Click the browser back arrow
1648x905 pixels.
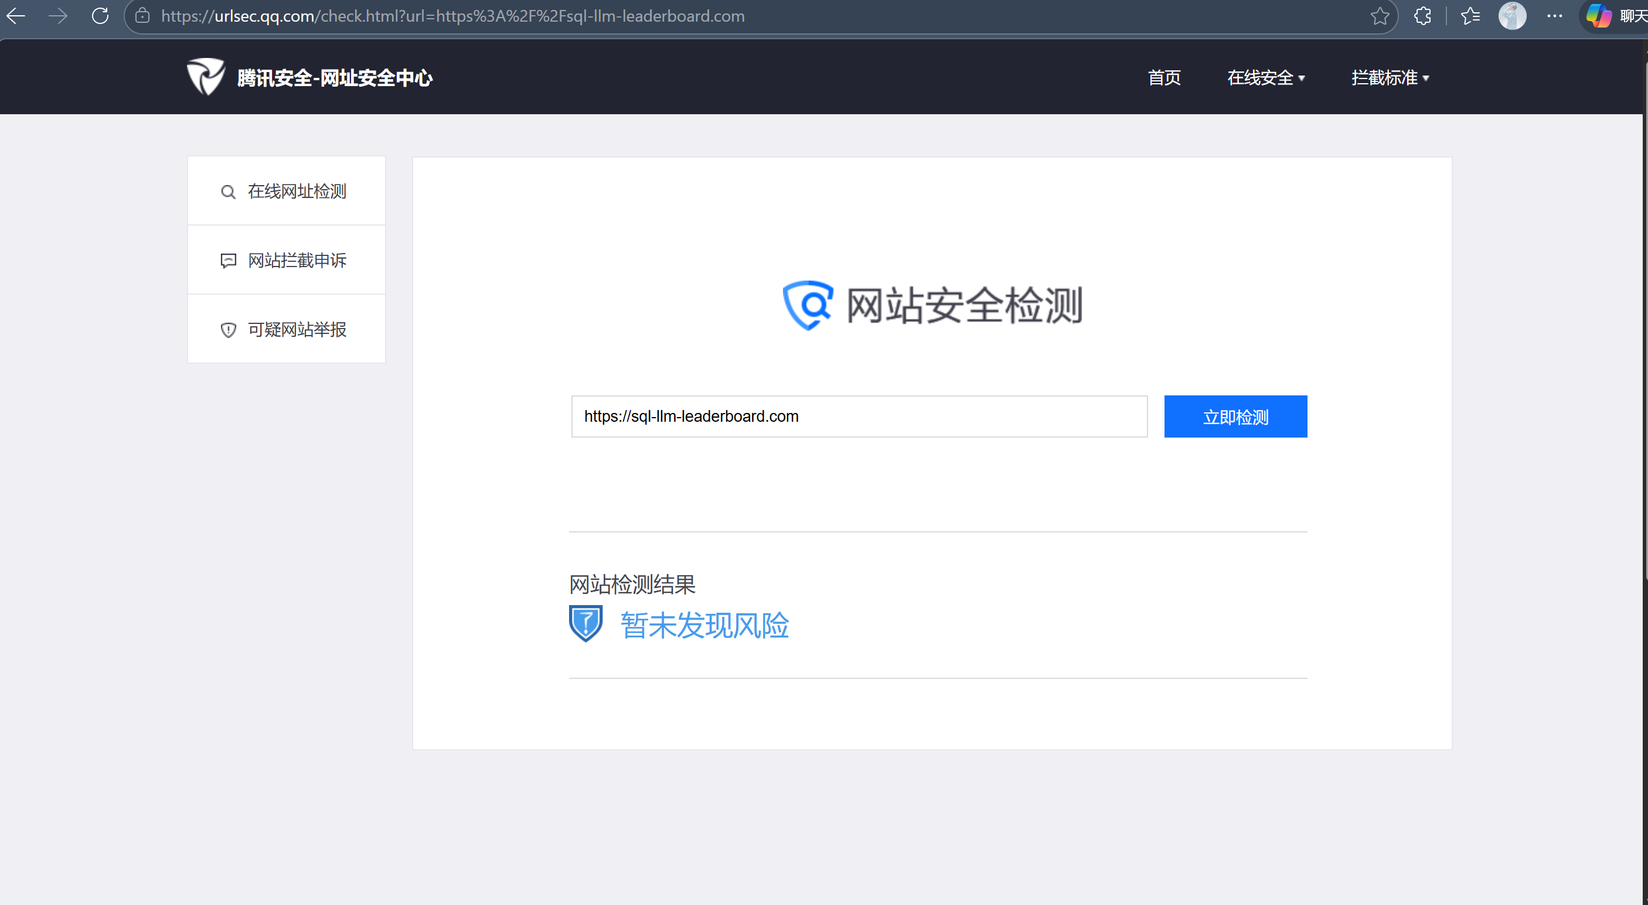pyautogui.click(x=16, y=16)
